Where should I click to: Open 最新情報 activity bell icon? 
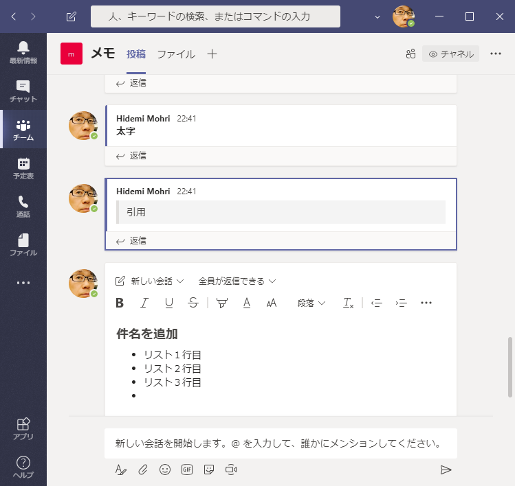pyautogui.click(x=23, y=52)
